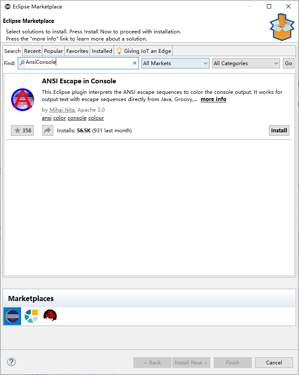Screen dimensions: 299x375
Task: Open the more info link
Action: click(213, 99)
